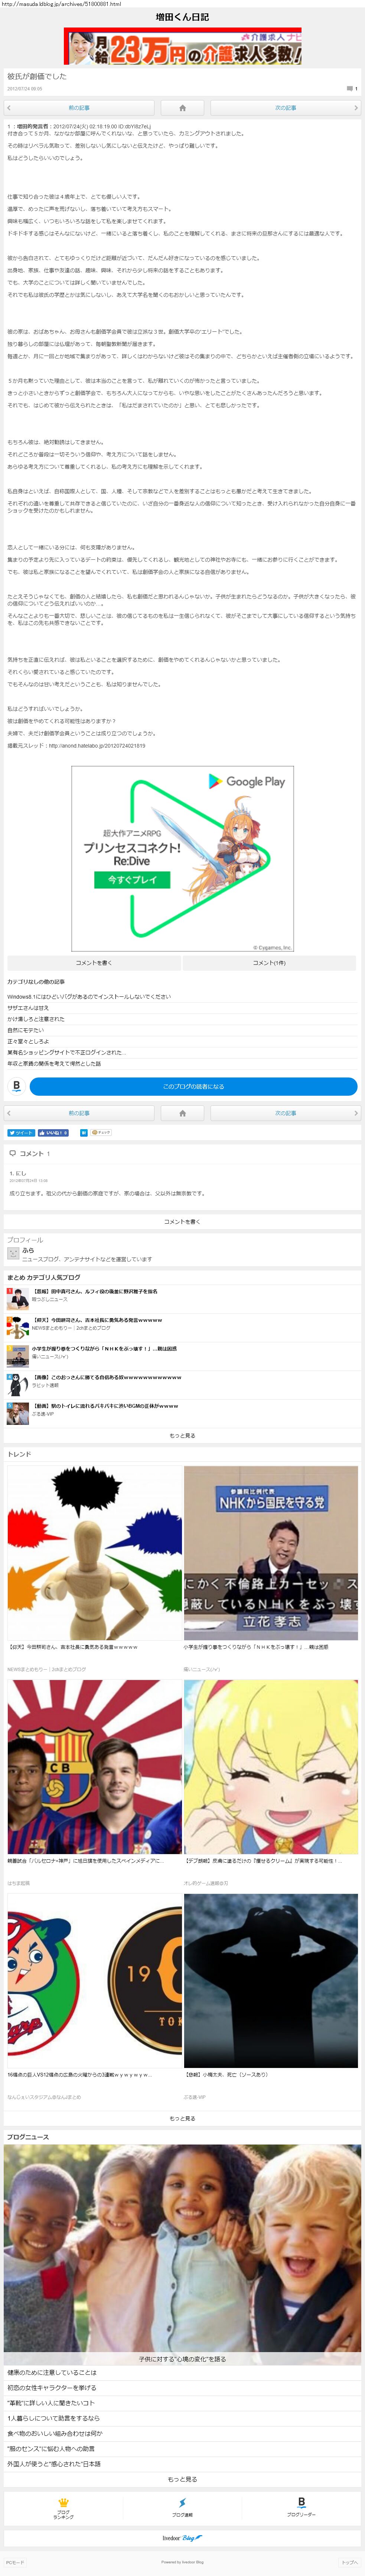Go to 前の記事 in the top navigation
This screenshot has height=2576, width=365.
79,107
